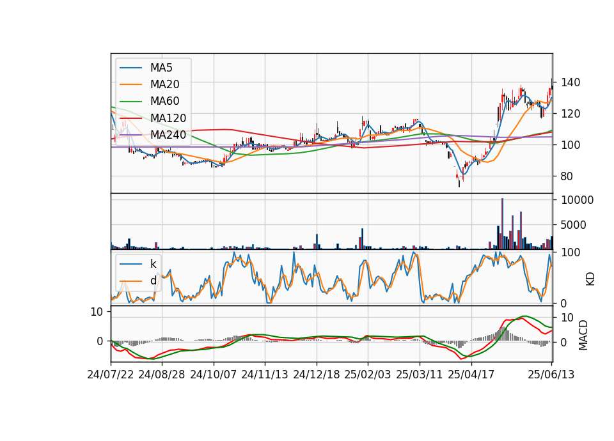This screenshot has height=441, width=614.
Task: Click the purple MA240 legend line sample
Action: pyautogui.click(x=130, y=135)
